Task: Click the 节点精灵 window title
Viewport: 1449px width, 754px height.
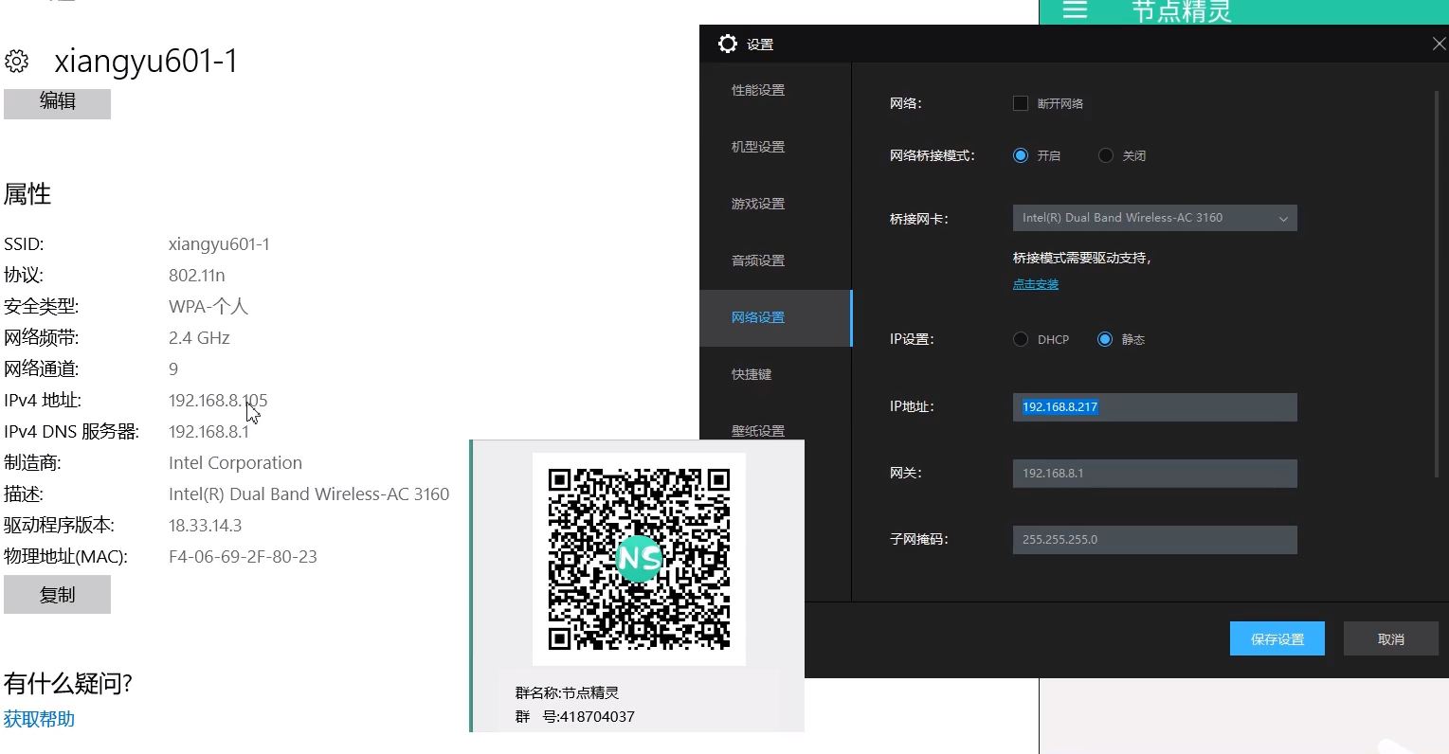Action: 1182,10
